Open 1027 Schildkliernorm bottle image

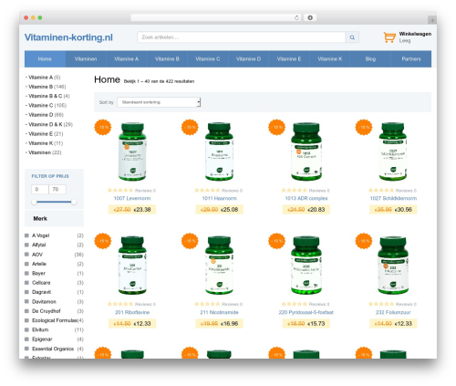[393, 151]
